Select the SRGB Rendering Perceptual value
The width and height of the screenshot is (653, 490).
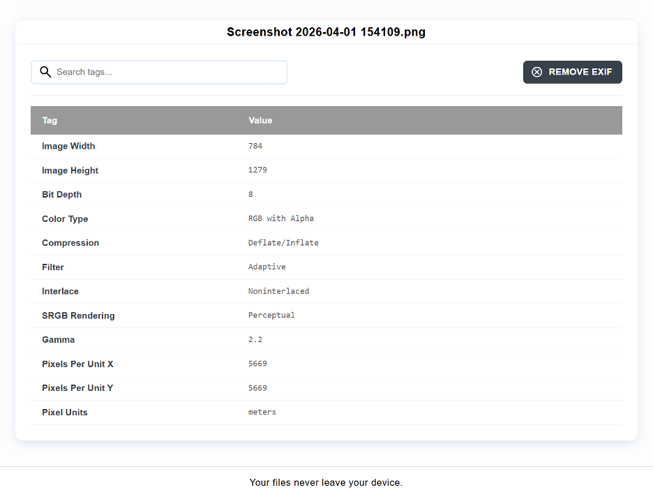(272, 315)
